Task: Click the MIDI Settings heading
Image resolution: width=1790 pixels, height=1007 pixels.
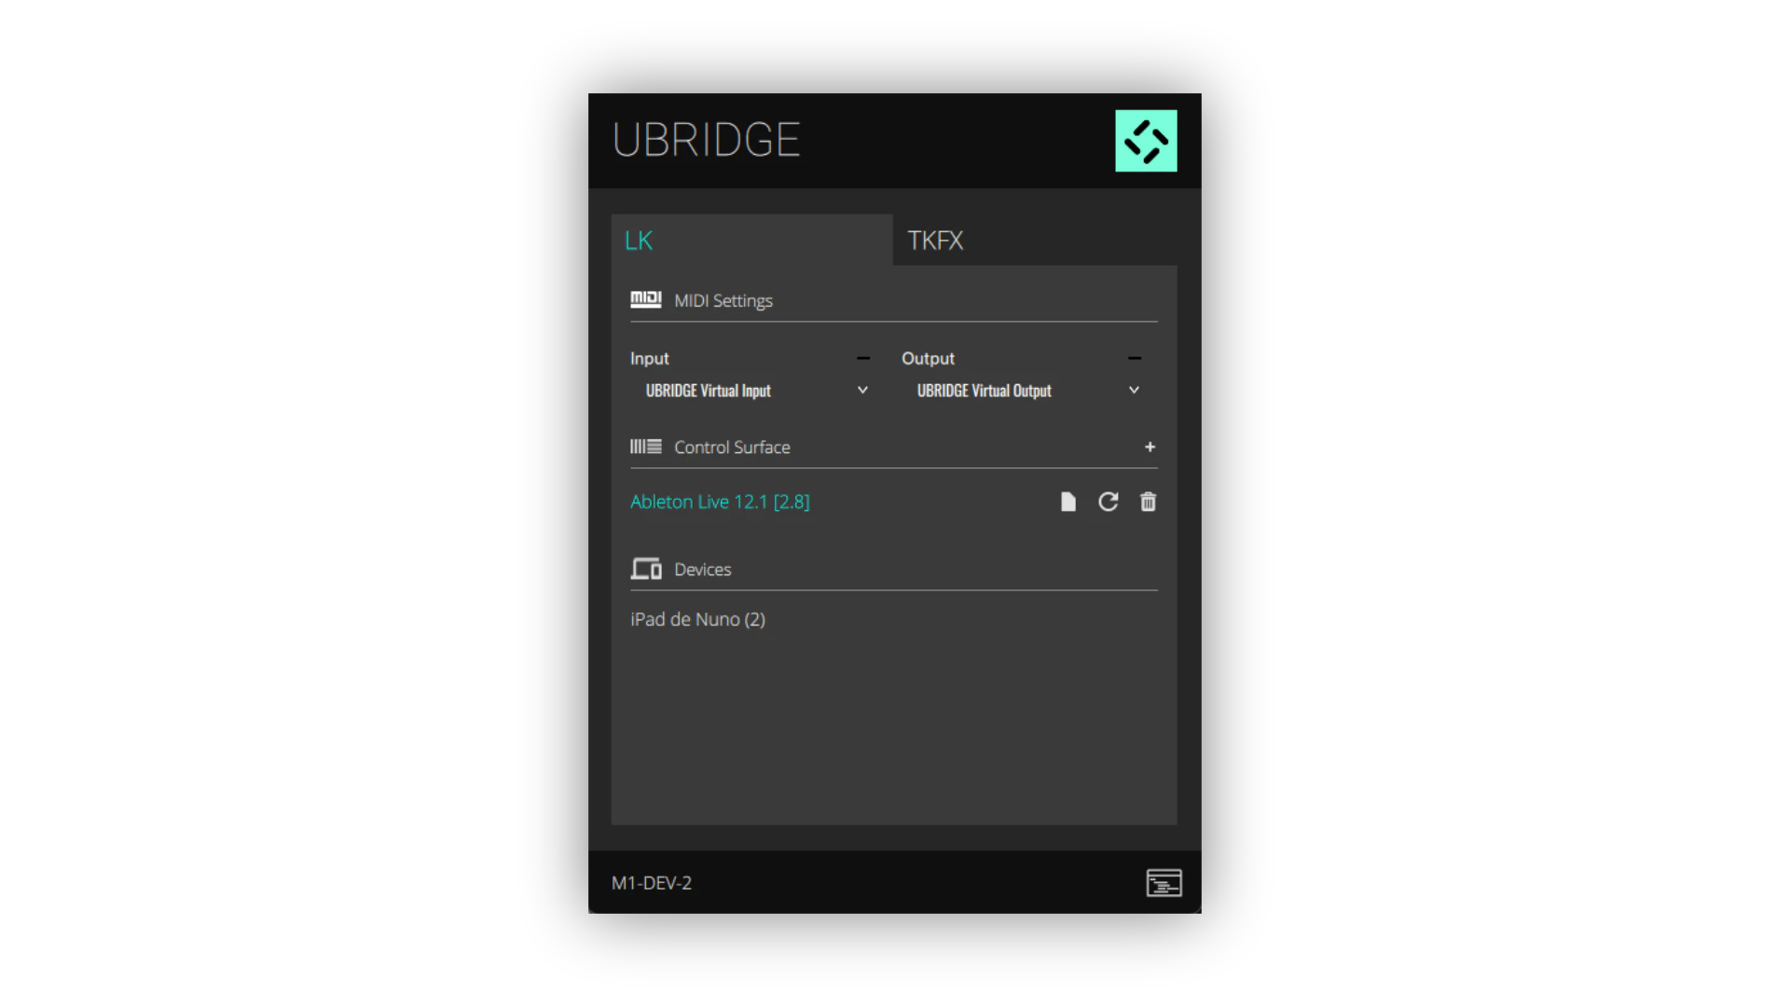Action: (x=723, y=300)
